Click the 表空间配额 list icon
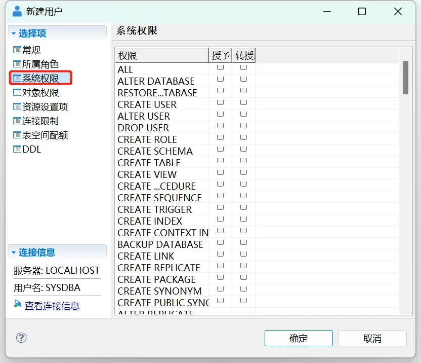Screen dimensions: 421x363 click(17, 135)
